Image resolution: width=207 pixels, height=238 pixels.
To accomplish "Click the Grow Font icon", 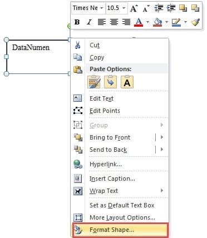I will pyautogui.click(x=134, y=8).
